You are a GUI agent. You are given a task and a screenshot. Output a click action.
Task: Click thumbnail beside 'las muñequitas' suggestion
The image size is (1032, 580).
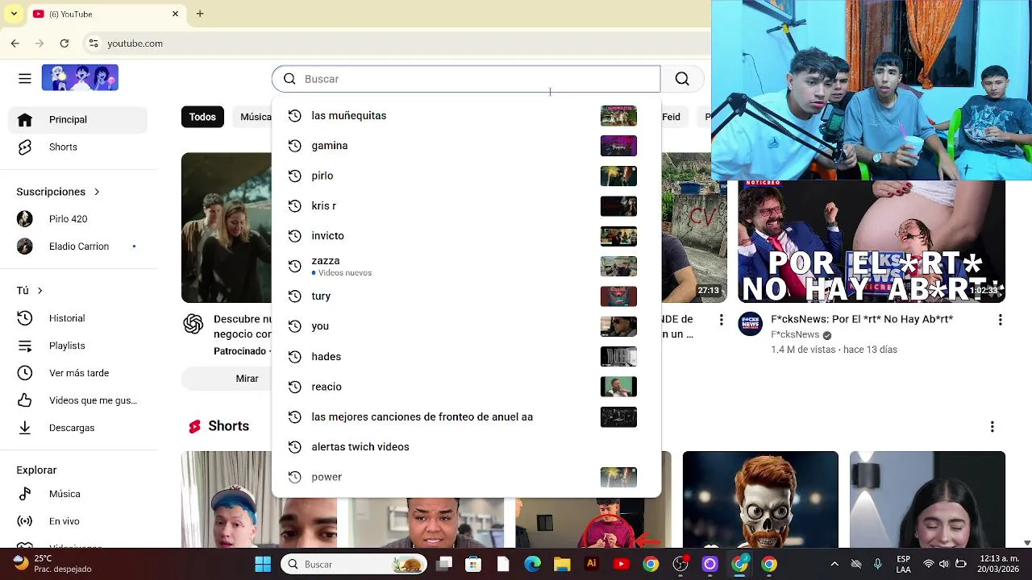tap(618, 116)
